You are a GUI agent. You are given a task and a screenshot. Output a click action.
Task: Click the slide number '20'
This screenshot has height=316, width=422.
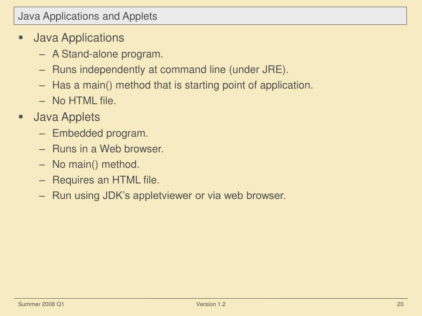click(x=400, y=304)
